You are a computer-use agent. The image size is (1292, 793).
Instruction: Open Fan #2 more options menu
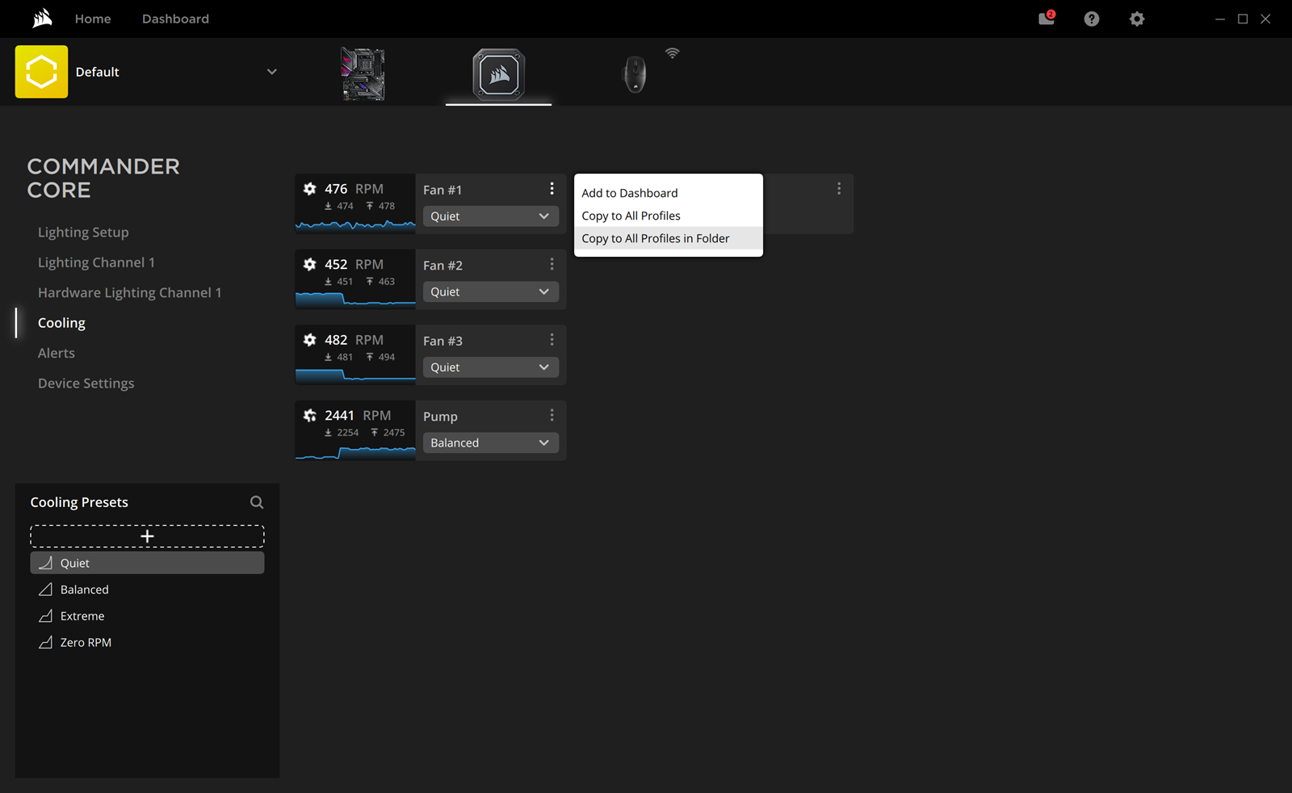pyautogui.click(x=552, y=264)
